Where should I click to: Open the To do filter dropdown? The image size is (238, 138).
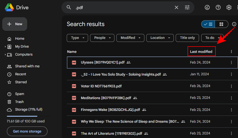click(212, 38)
